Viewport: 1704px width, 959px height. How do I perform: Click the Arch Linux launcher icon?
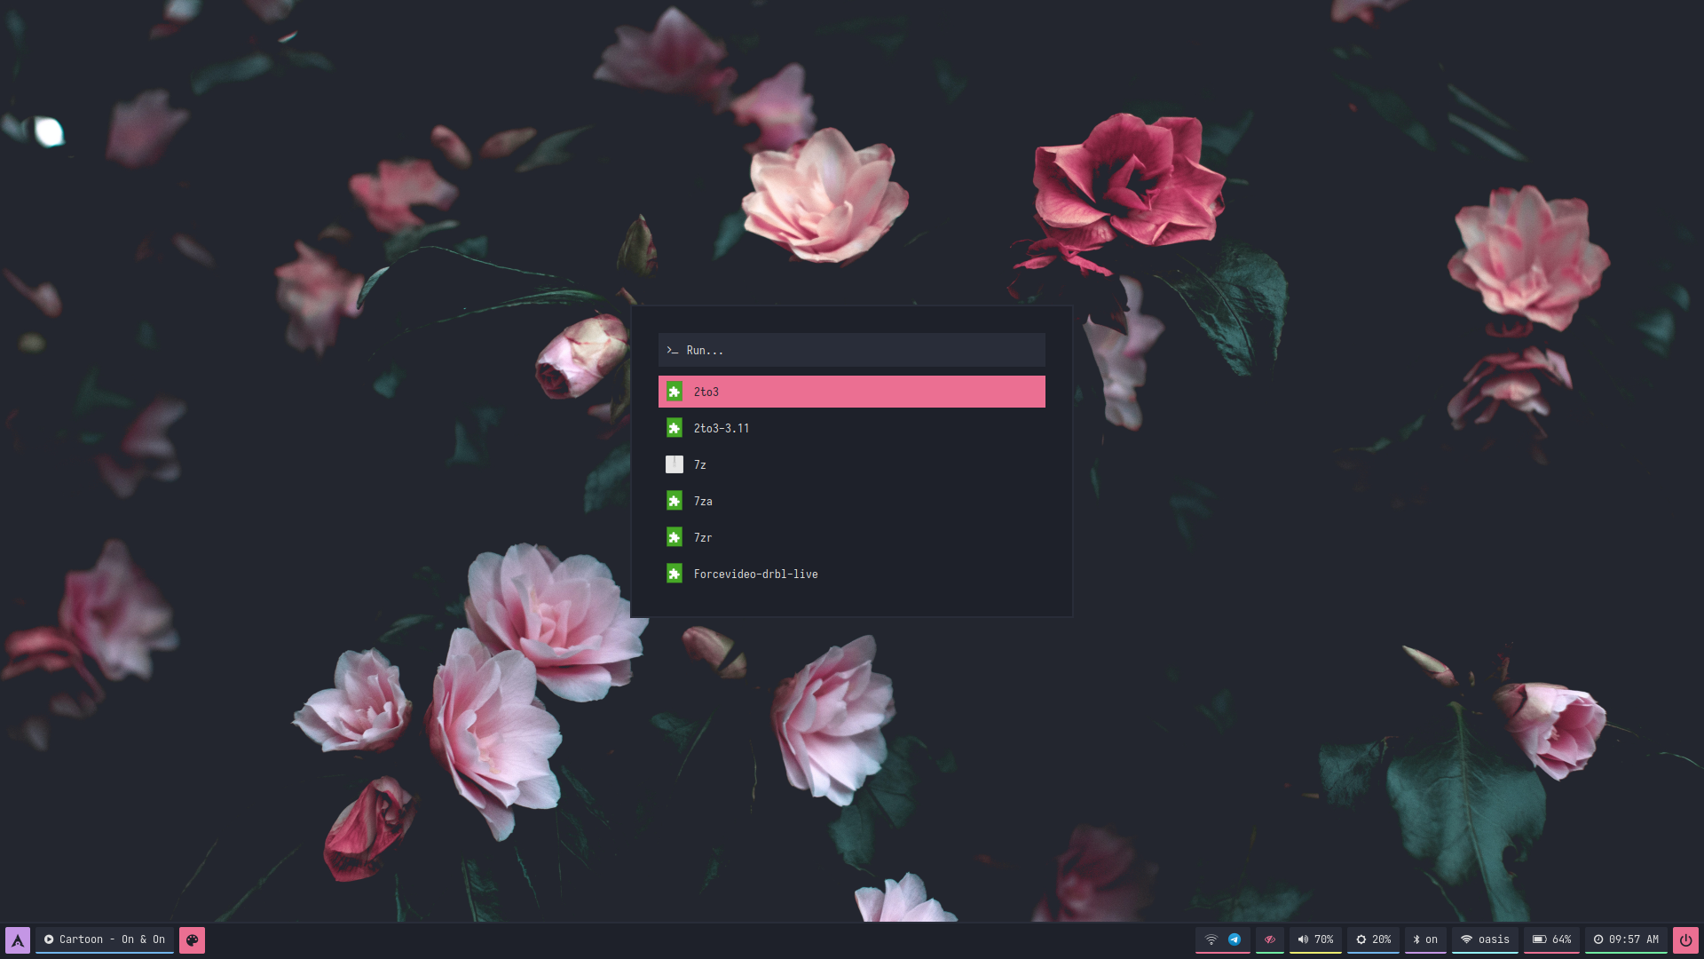click(x=18, y=939)
